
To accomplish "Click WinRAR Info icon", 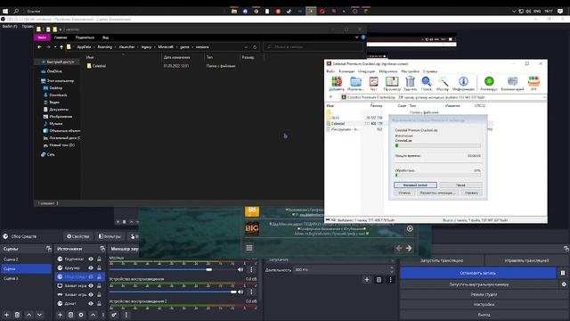I will click(x=463, y=84).
